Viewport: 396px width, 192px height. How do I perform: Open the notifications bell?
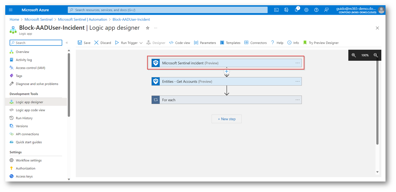point(297,10)
